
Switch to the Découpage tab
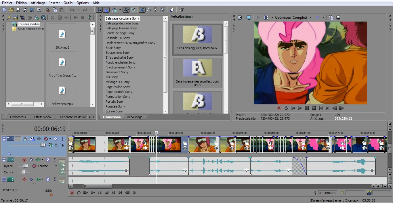(x=135, y=117)
